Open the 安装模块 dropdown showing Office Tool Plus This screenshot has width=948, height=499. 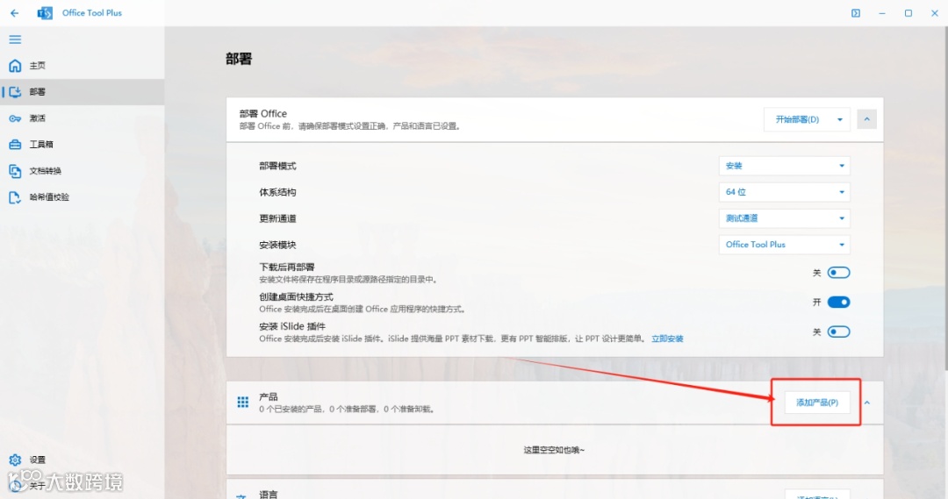[784, 245]
